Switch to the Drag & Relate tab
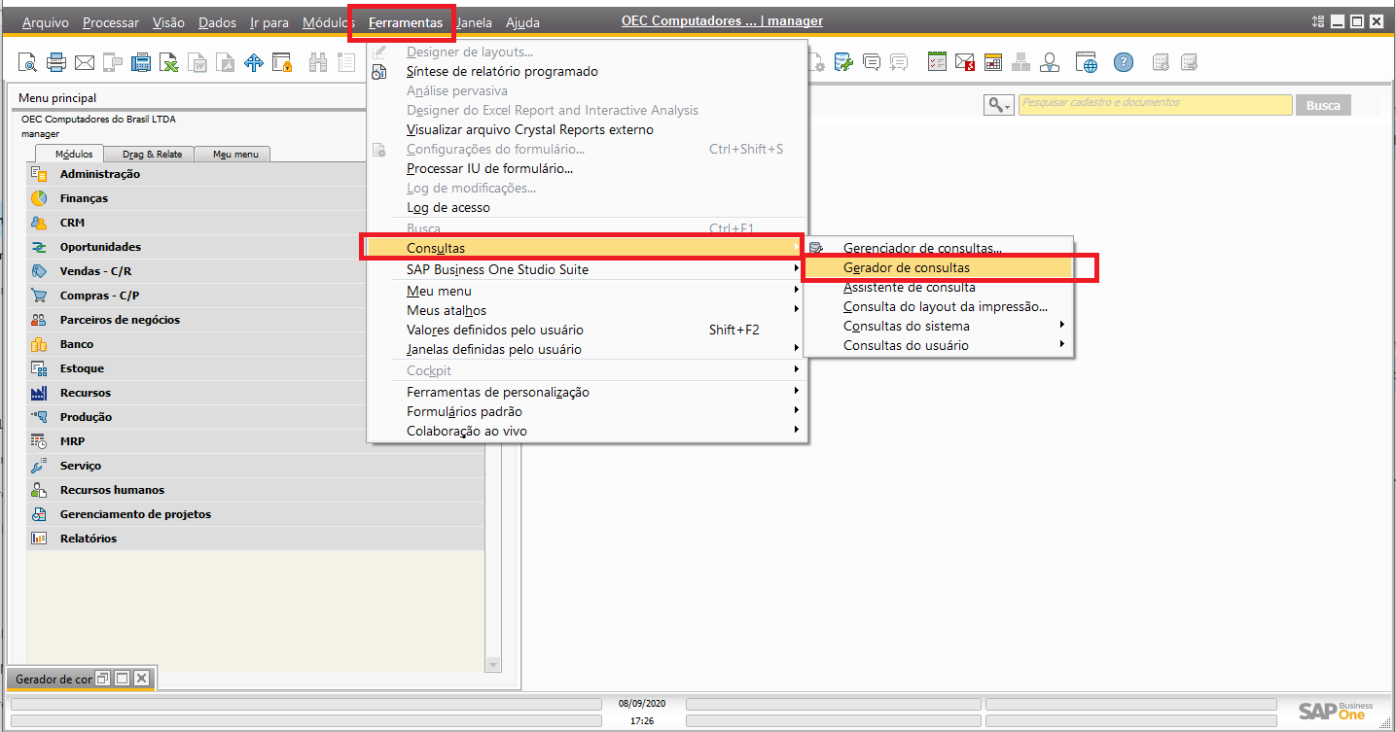Viewport: 1396px width, 732px height. click(x=152, y=154)
